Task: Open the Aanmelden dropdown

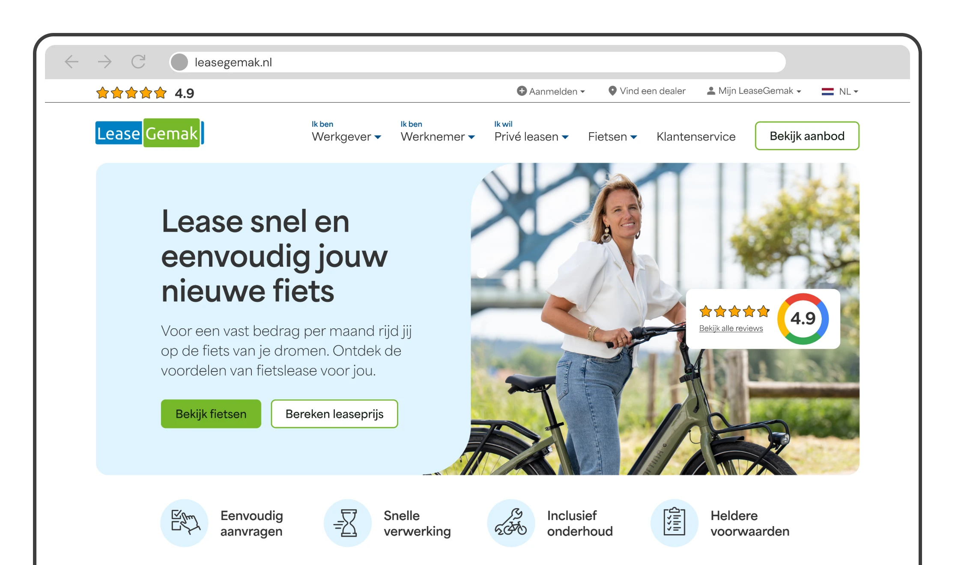Action: [551, 91]
